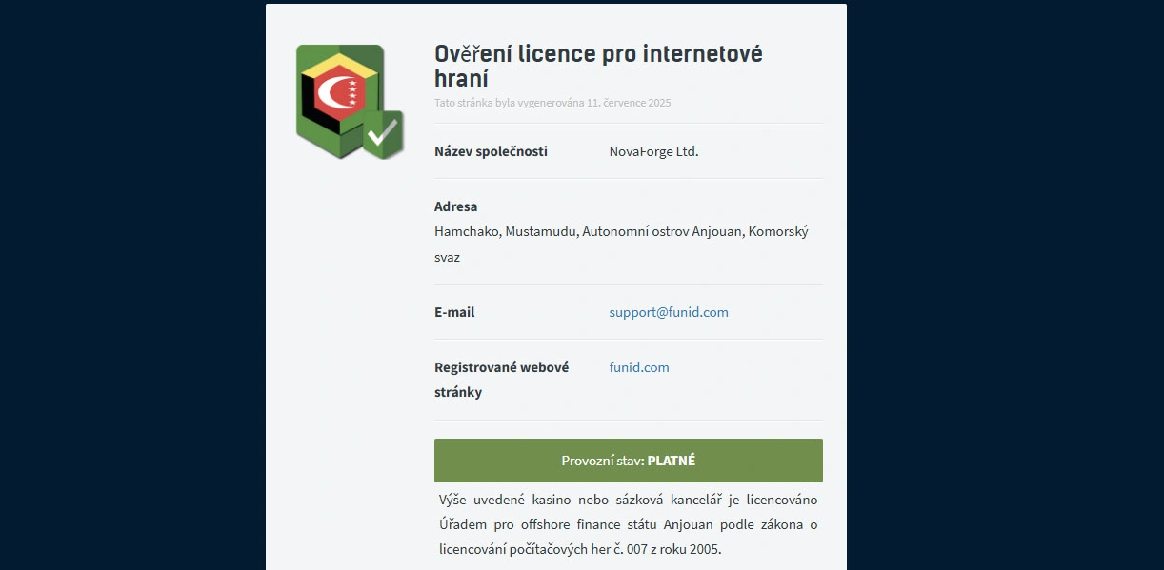
Task: Open the support@funid.com email link
Action: click(x=669, y=312)
